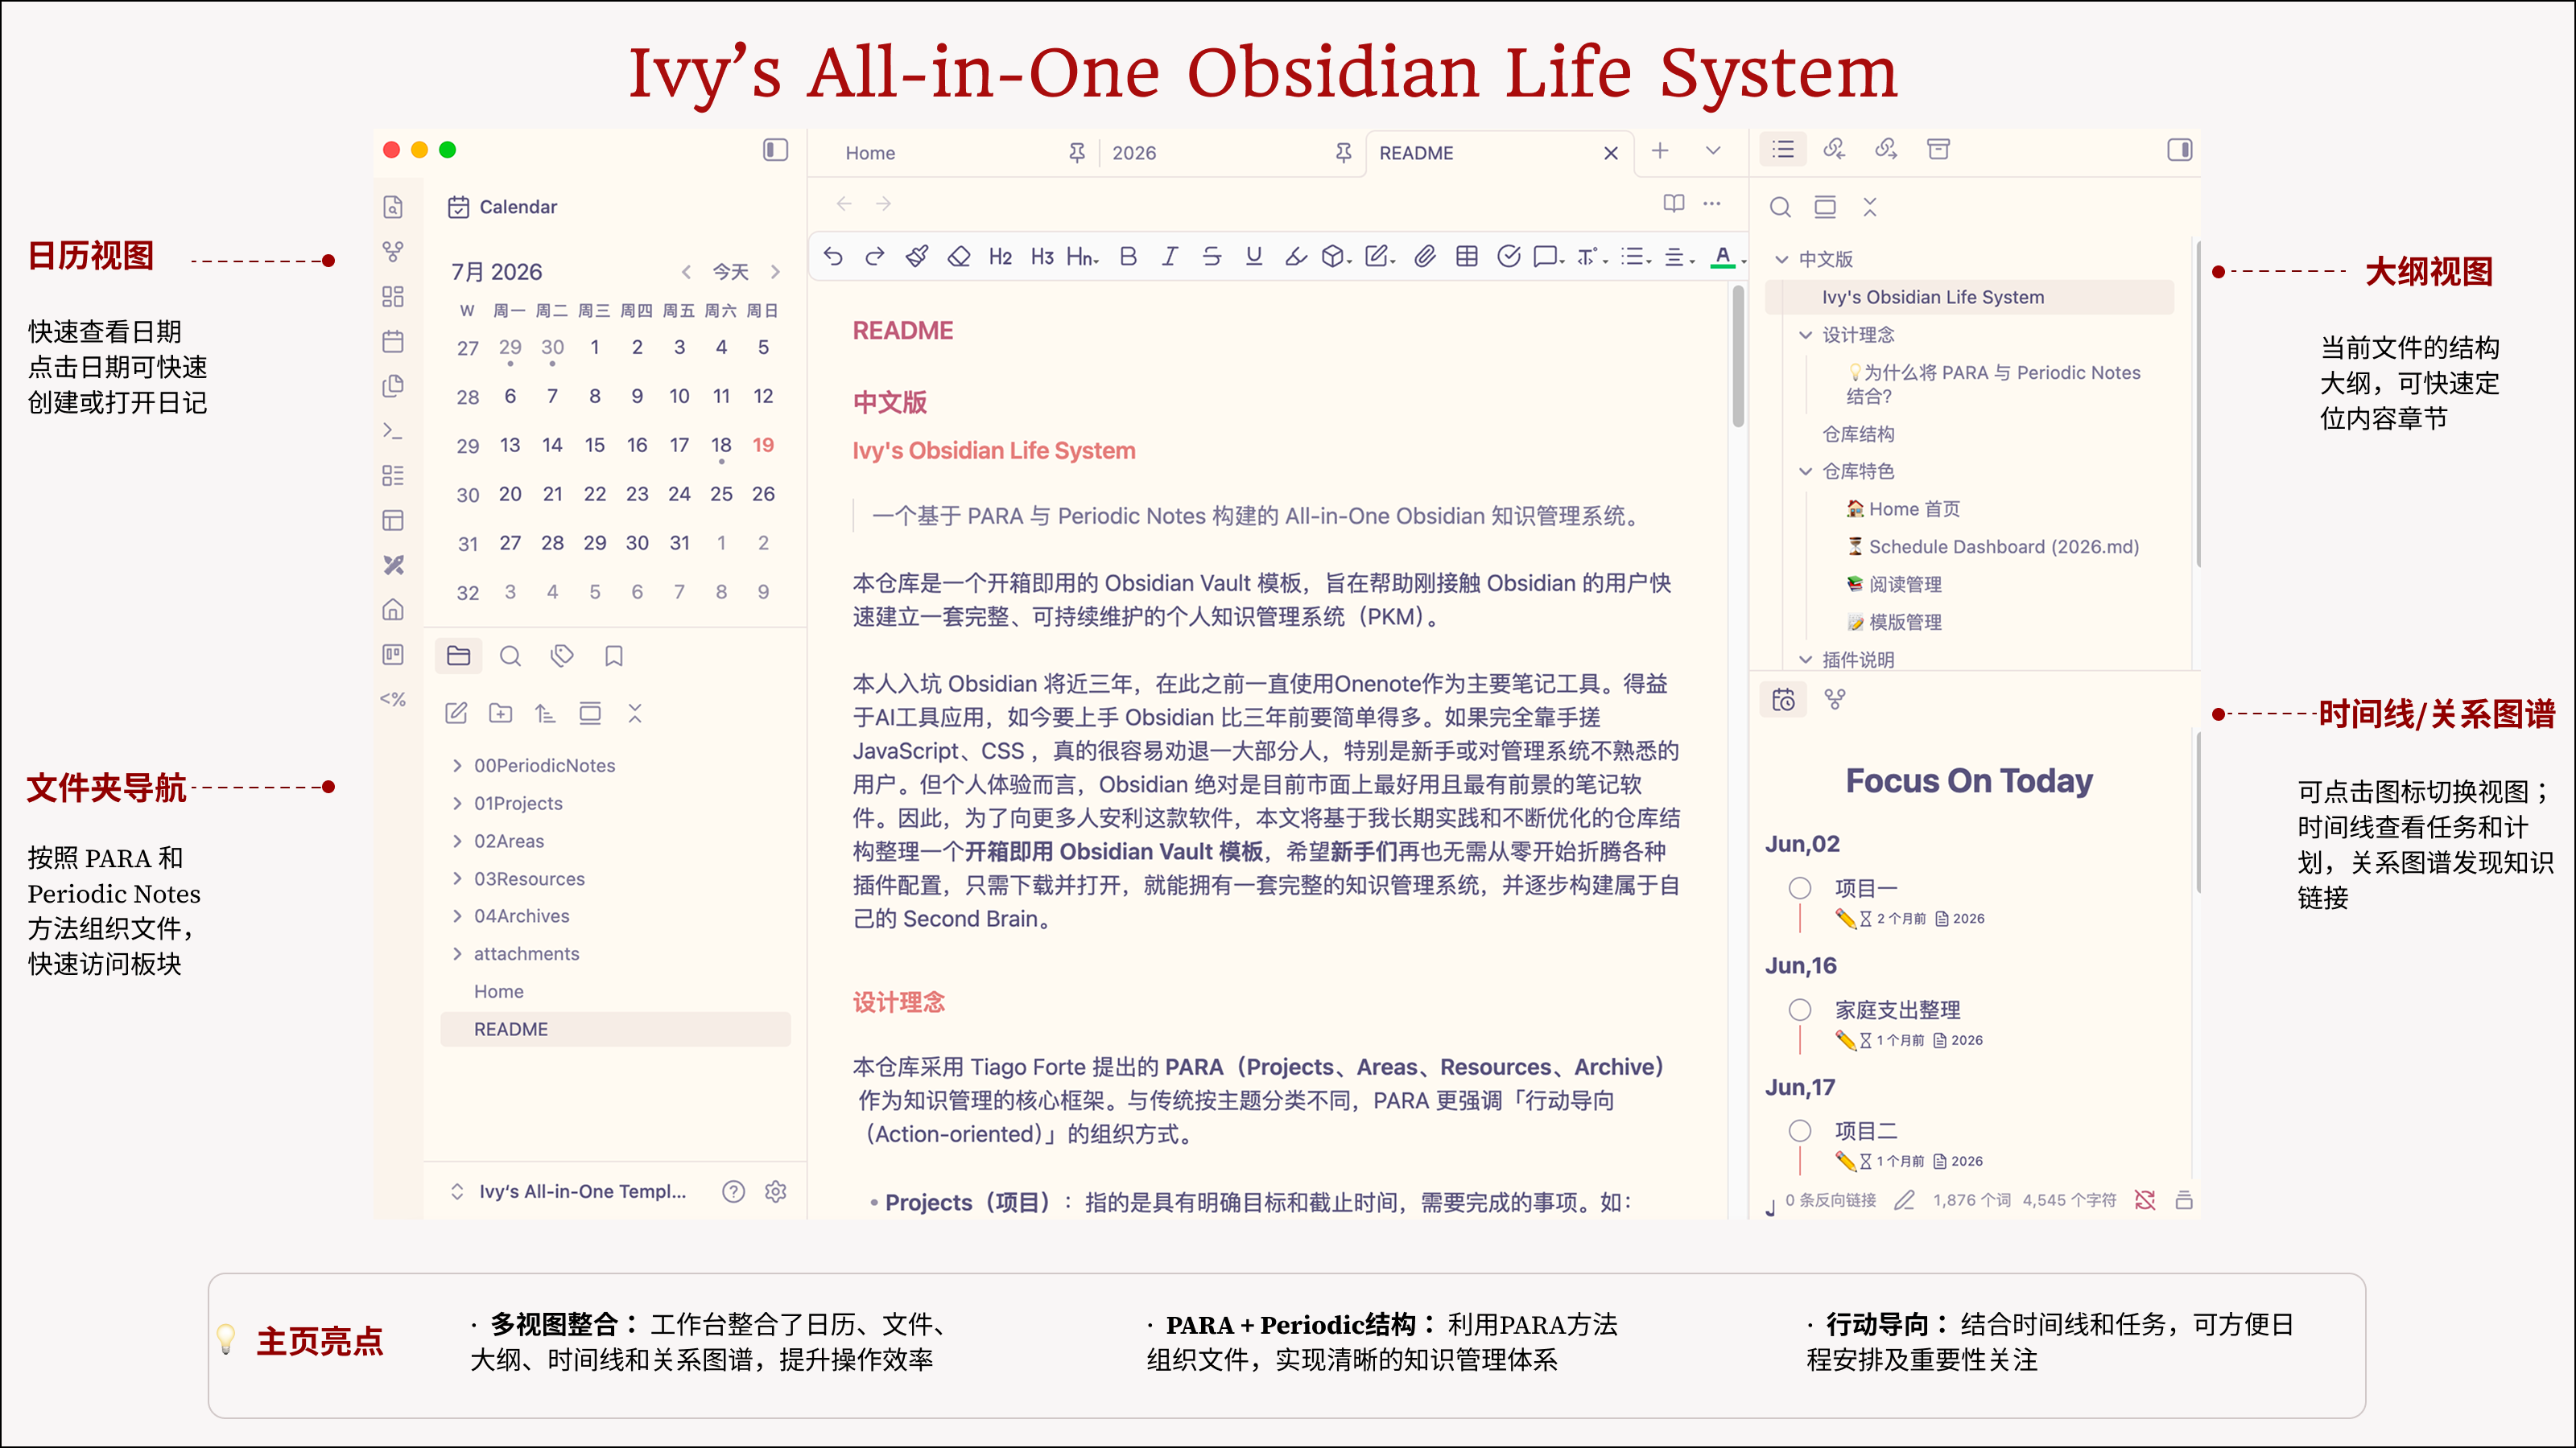
Task: Click the redo icon in editing toolbar
Action: pos(875,257)
